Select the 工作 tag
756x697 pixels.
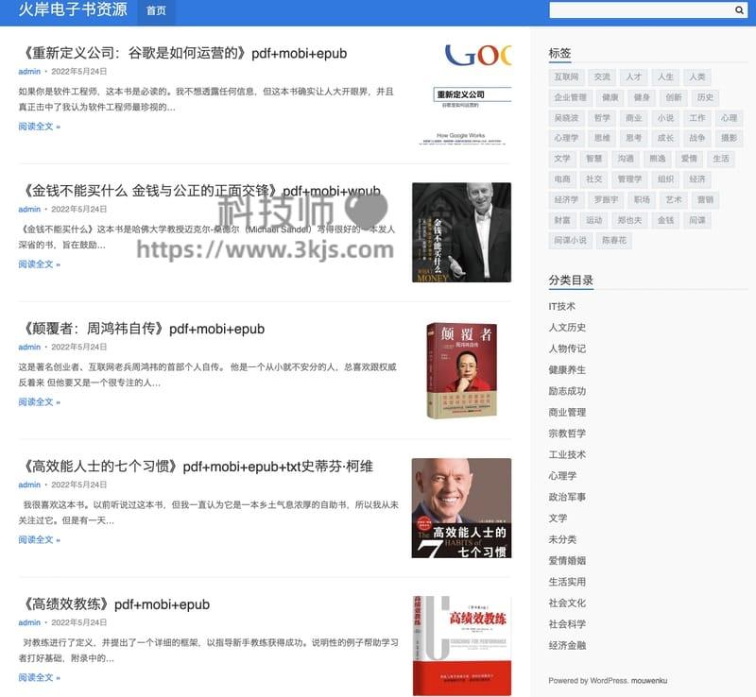coord(697,118)
